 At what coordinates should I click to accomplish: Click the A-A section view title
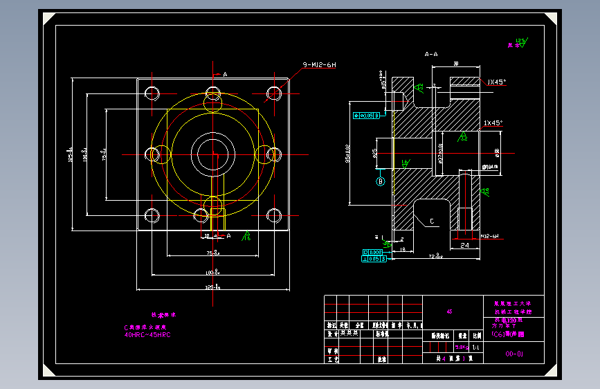tap(431, 55)
